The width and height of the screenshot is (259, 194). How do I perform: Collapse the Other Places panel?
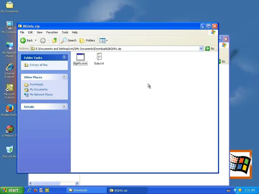(64, 77)
